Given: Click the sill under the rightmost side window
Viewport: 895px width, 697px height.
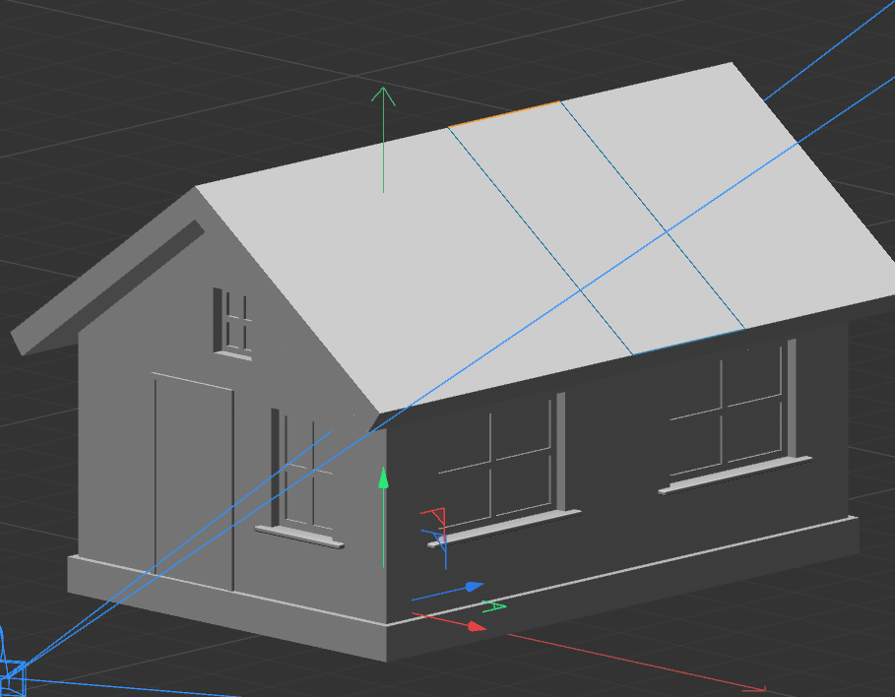Looking at the screenshot, I should click(734, 475).
